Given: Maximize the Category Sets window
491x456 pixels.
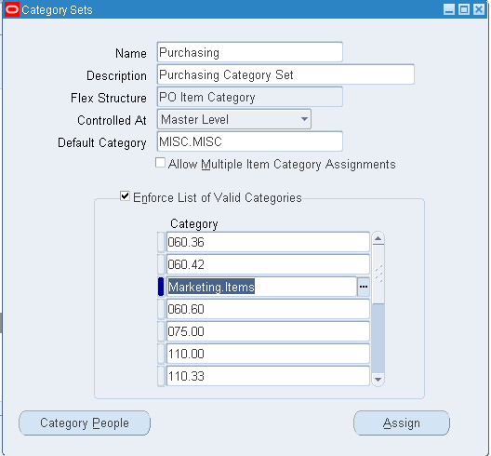Looking at the screenshot, I should [x=464, y=9].
